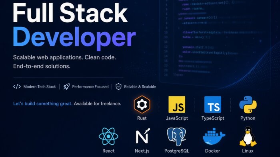Click the "Reliable & Scalable" label
The height and width of the screenshot is (157, 280).
pos(140,86)
